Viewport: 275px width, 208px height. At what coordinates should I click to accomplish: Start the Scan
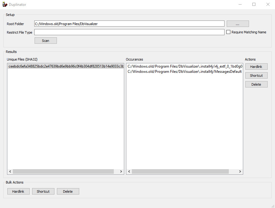coord(46,41)
